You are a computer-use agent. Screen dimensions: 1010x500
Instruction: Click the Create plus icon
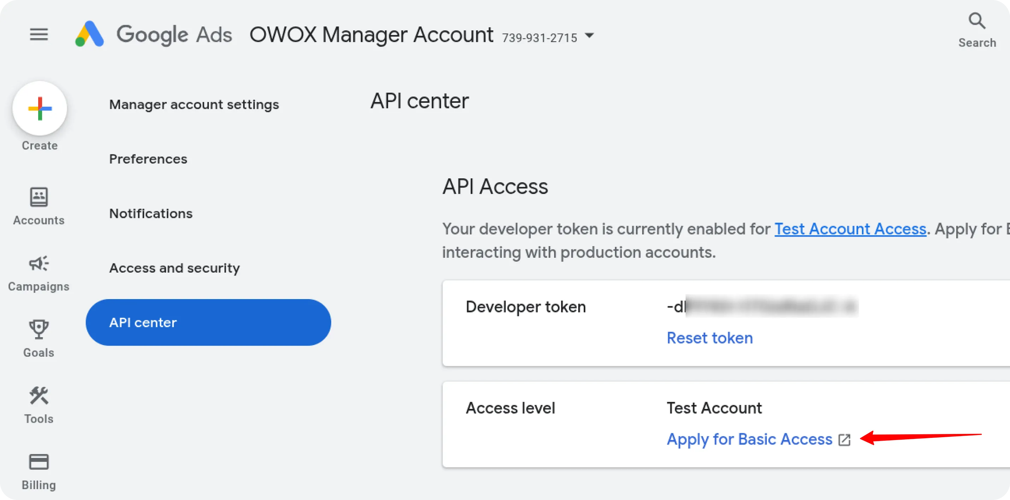click(40, 108)
